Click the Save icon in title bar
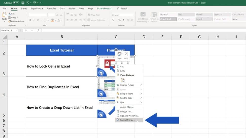This screenshot has height=138, width=246. [x=23, y=3]
